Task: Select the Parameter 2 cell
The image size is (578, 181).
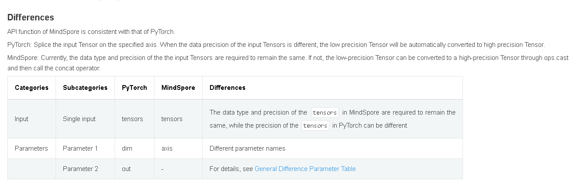Action: point(80,169)
